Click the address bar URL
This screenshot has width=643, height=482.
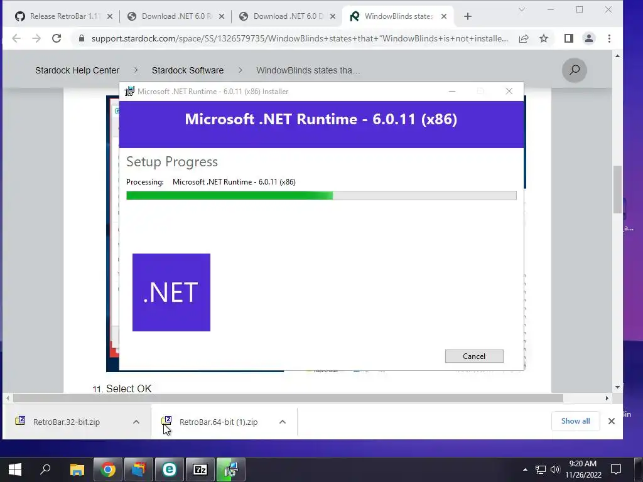click(x=300, y=38)
